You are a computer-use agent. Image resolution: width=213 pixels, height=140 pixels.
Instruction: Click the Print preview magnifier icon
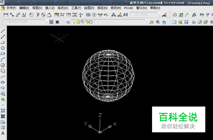tap(199, 22)
